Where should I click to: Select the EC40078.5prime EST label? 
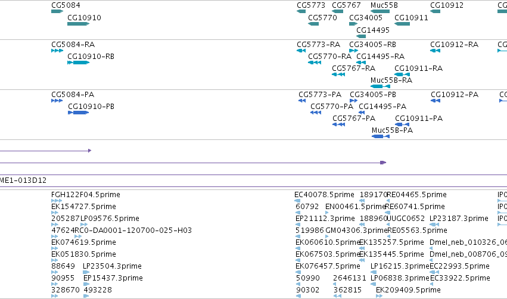click(x=324, y=195)
